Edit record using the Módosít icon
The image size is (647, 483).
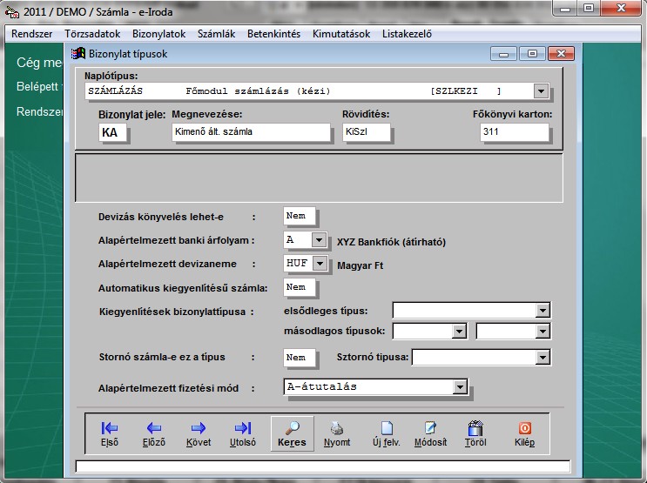pos(430,433)
